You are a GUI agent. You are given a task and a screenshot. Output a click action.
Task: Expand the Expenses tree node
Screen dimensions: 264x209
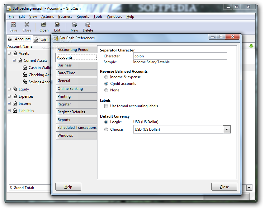pos(9,96)
